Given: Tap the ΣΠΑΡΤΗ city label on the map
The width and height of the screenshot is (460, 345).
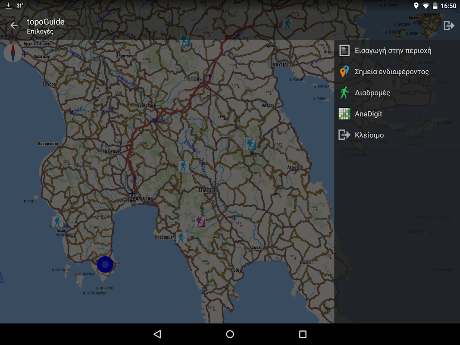Looking at the screenshot, I should click(x=207, y=190).
